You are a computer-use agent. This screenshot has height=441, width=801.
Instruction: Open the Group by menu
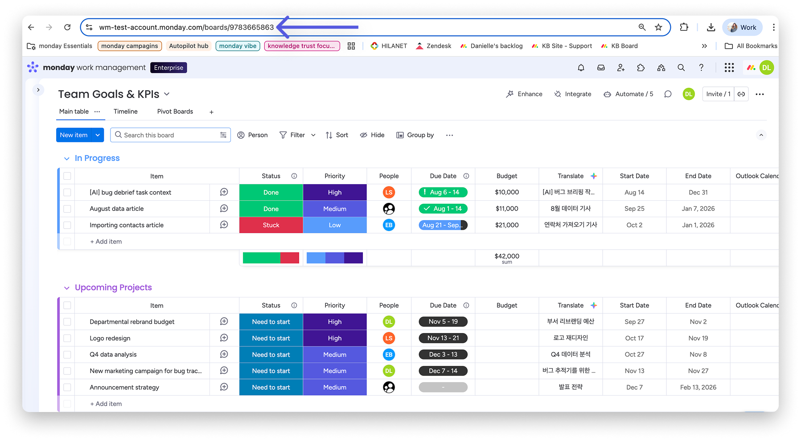coord(415,135)
